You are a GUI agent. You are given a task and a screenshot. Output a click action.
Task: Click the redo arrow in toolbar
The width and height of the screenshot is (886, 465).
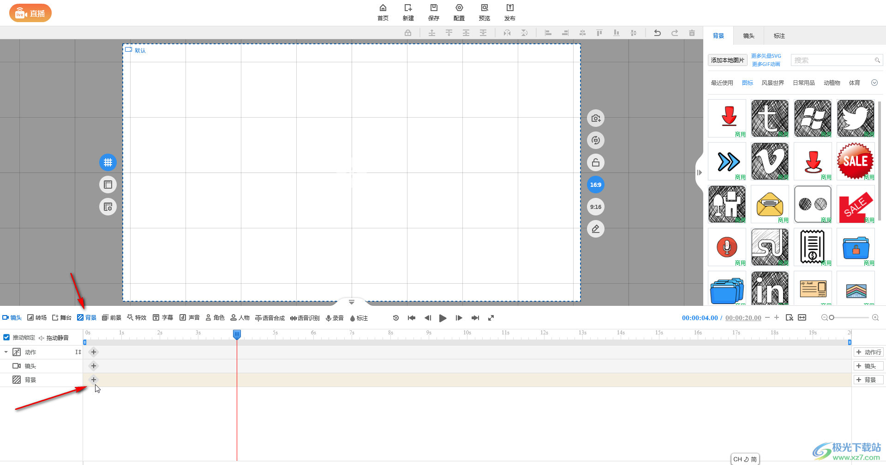coord(674,33)
